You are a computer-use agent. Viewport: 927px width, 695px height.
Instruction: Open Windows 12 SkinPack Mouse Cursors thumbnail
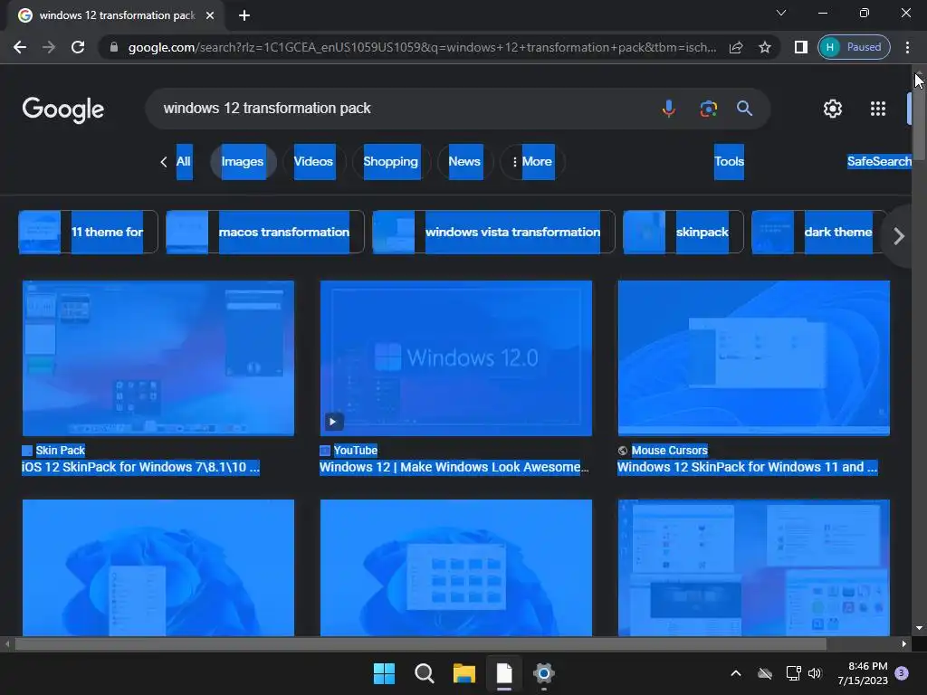click(x=754, y=358)
